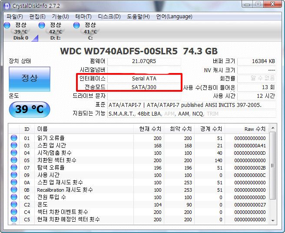Click the firmware field 21.07QR5
The width and height of the screenshot is (285, 233).
pyautogui.click(x=144, y=61)
